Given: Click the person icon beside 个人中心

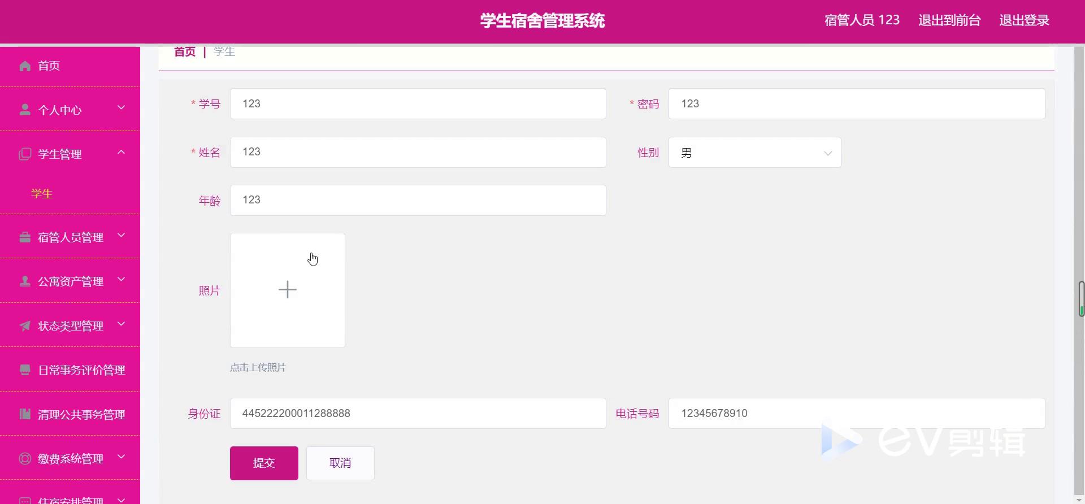Looking at the screenshot, I should click(x=25, y=110).
